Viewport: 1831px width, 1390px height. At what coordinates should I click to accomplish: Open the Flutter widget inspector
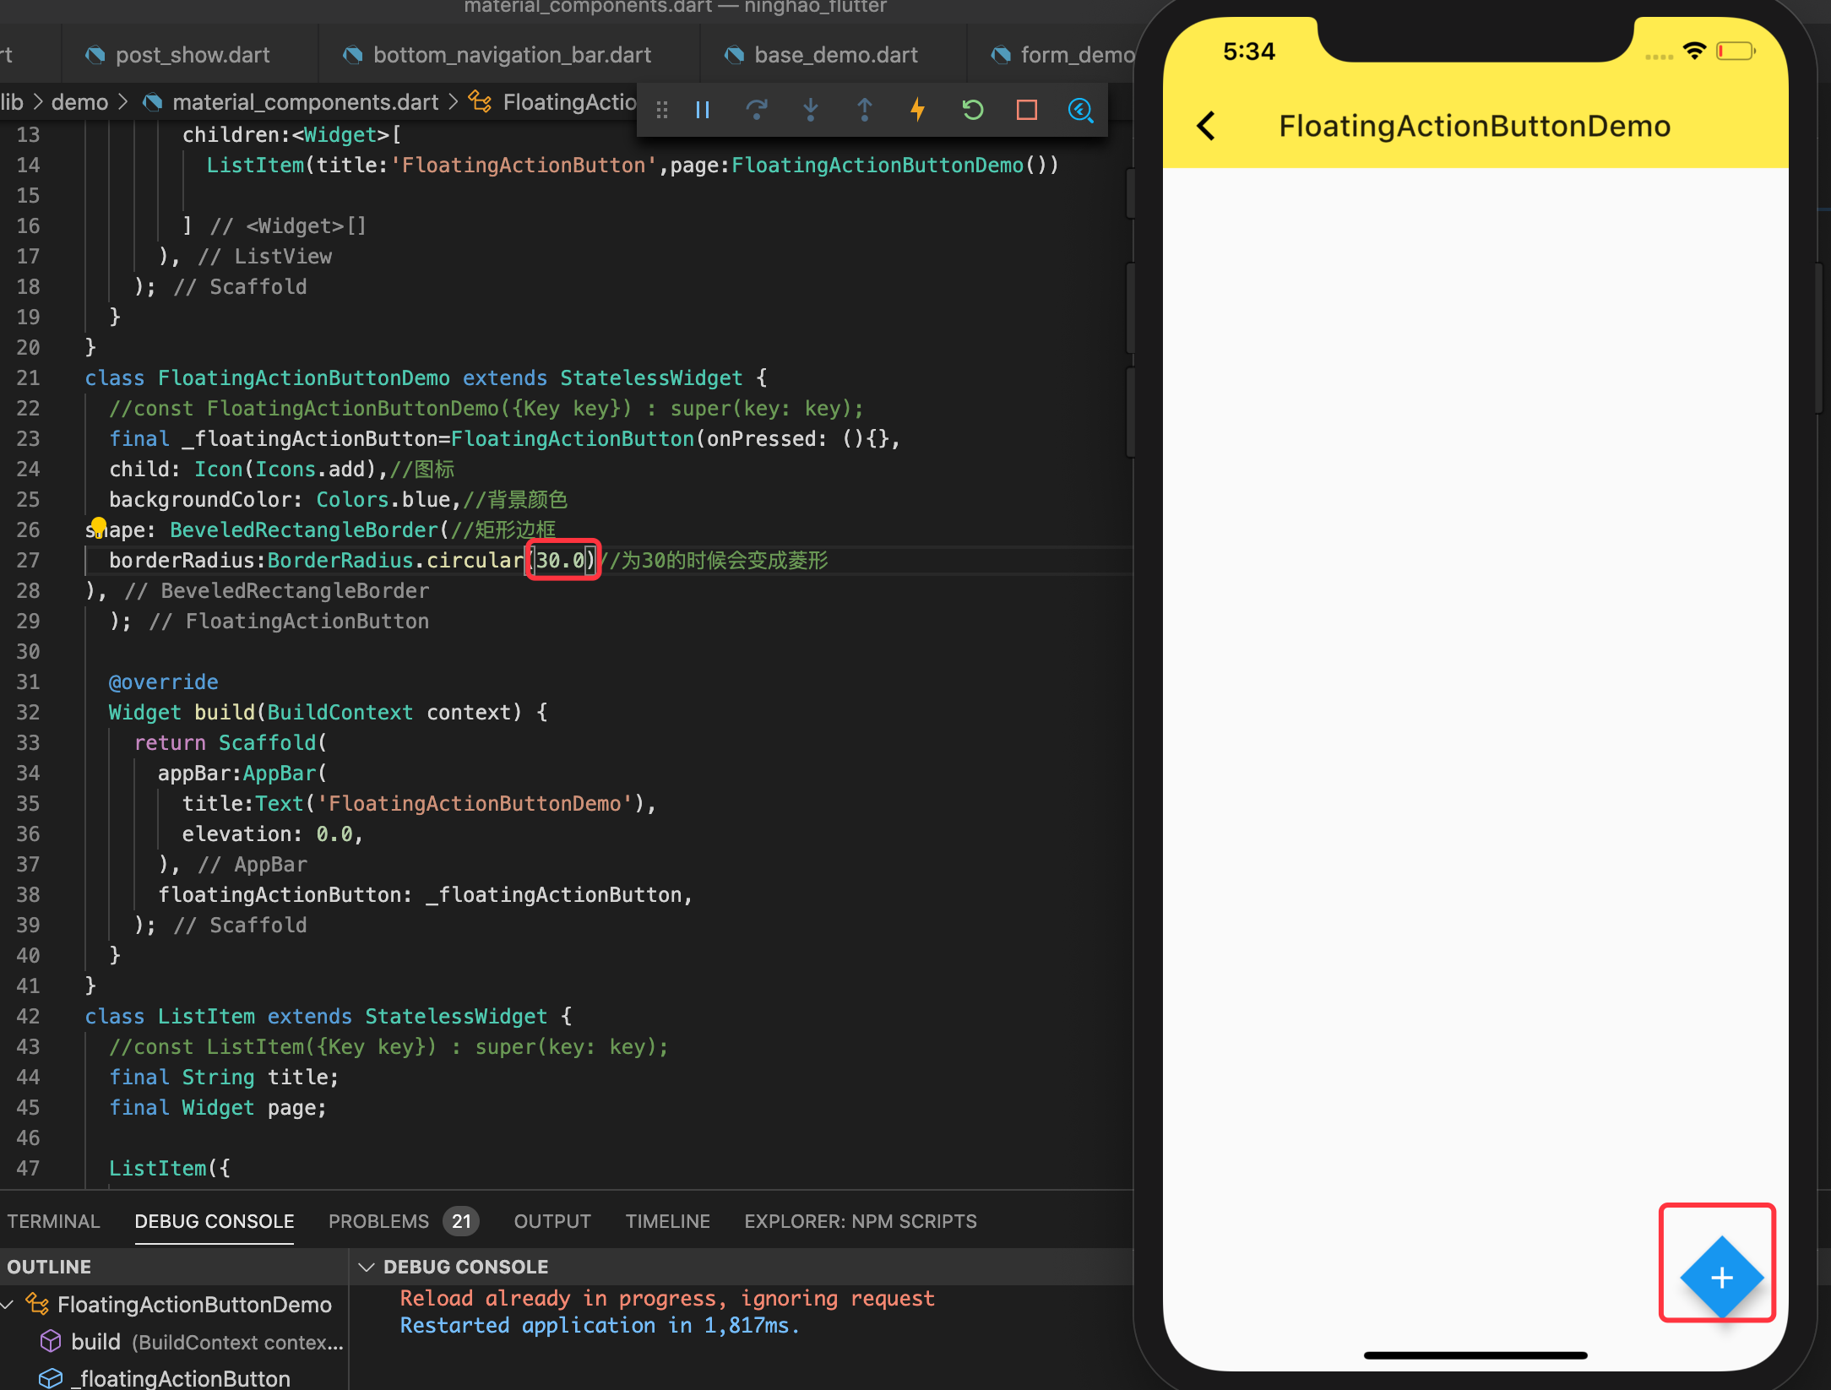[x=1081, y=110]
